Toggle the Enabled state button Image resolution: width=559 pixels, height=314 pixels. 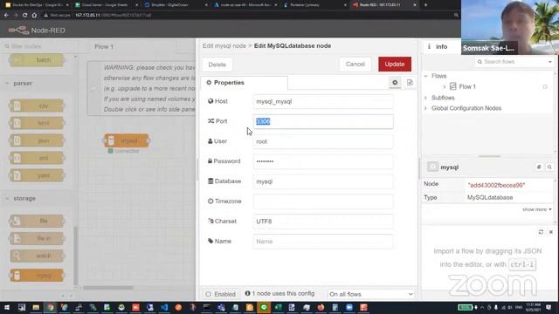(x=221, y=294)
